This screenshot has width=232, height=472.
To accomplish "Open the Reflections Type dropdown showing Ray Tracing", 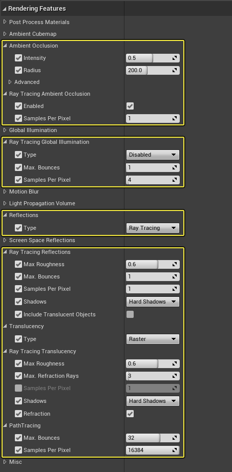I will pyautogui.click(x=153, y=228).
